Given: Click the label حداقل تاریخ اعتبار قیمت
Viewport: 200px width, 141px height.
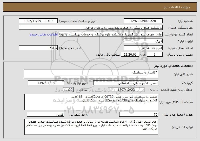Looking at the screenshot, I should tap(177, 90).
